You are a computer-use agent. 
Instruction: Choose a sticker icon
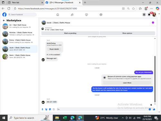point(50,109)
